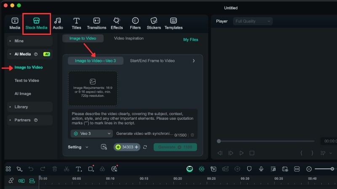
Task: Open the AI tools timeline icon
Action: [114, 169]
